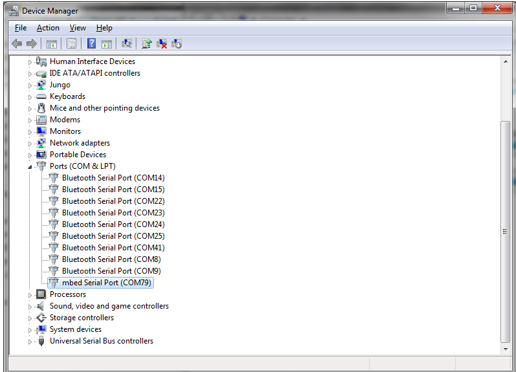Open the View menu
The height and width of the screenshot is (372, 516).
(78, 28)
